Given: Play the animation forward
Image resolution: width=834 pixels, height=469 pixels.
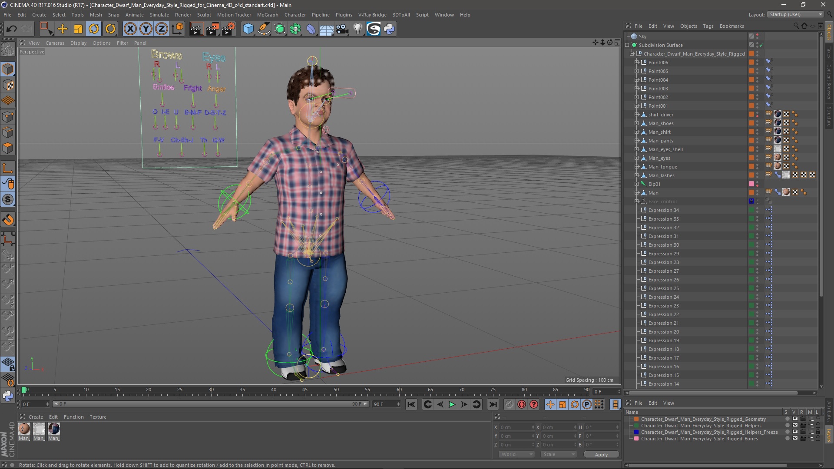Looking at the screenshot, I should tap(452, 404).
